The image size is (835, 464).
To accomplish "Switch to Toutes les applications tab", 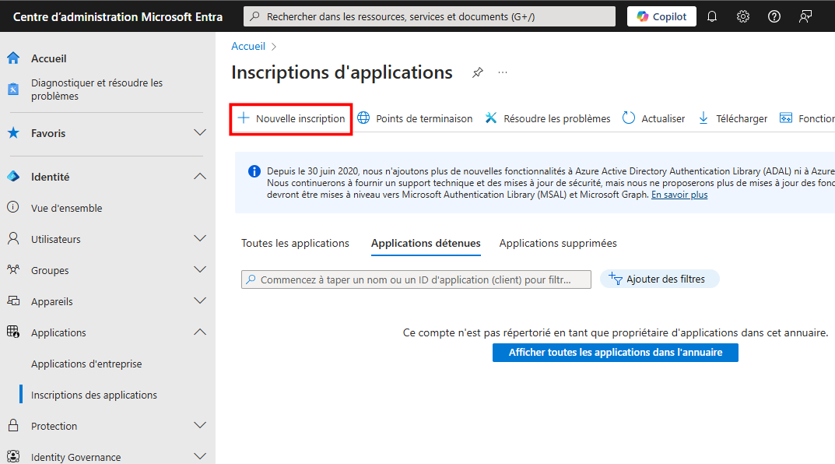I will pos(295,244).
